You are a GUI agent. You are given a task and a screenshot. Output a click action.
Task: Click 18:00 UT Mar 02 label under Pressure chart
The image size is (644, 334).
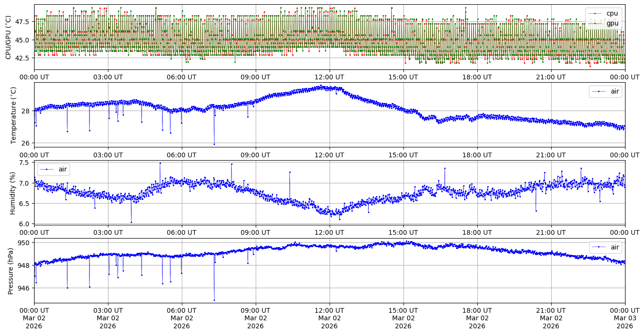click(x=477, y=318)
